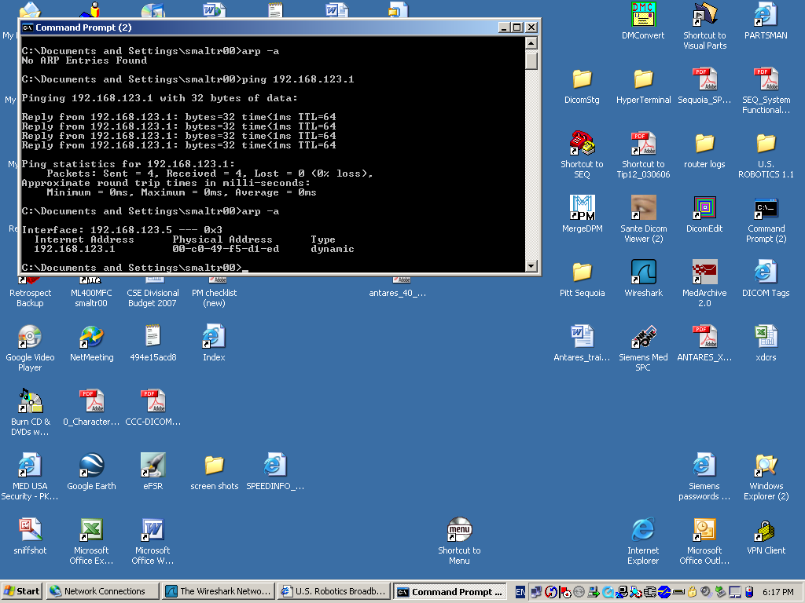Select the VPN Client icon
The image size is (805, 603).
point(766,530)
